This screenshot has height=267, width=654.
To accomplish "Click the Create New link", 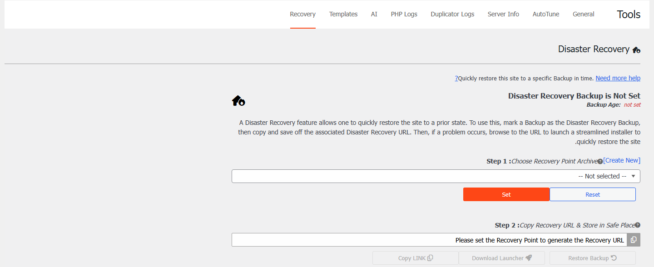I will pyautogui.click(x=622, y=160).
